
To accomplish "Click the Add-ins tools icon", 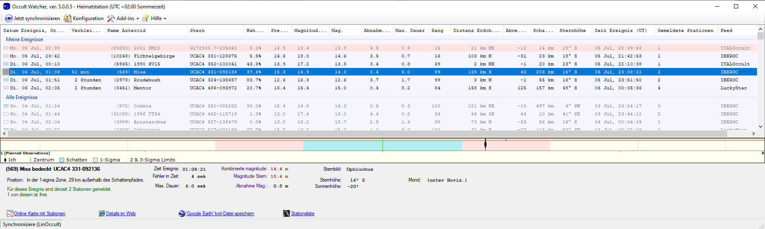I will pyautogui.click(x=111, y=18).
